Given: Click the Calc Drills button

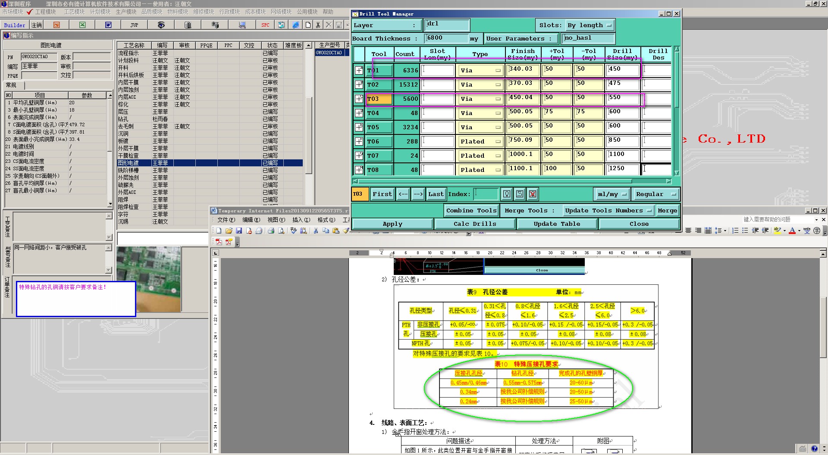Looking at the screenshot, I should 475,224.
